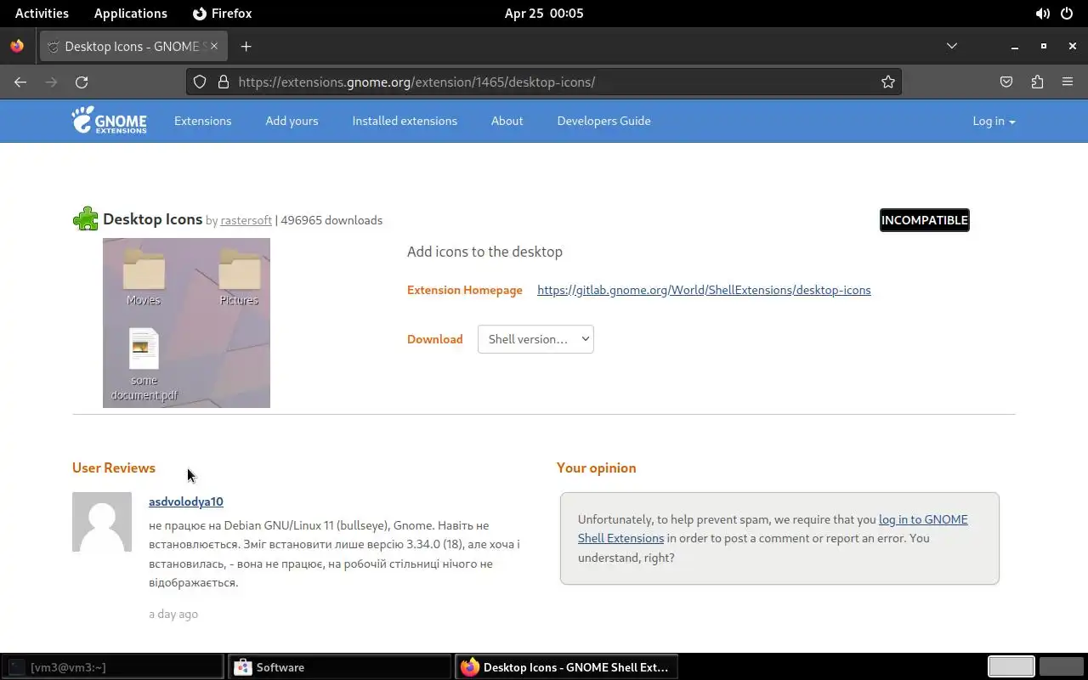Click the GNOME Extensions logo
The height and width of the screenshot is (680, 1088).
[x=109, y=121]
